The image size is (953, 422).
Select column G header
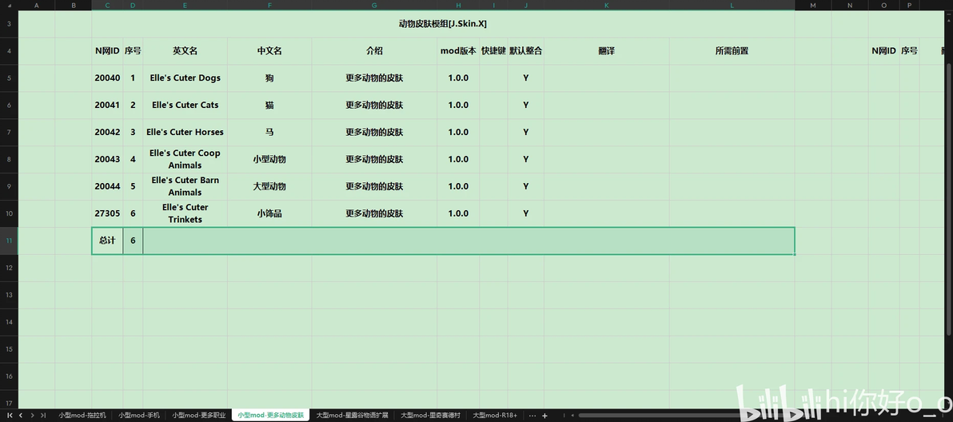coord(374,6)
